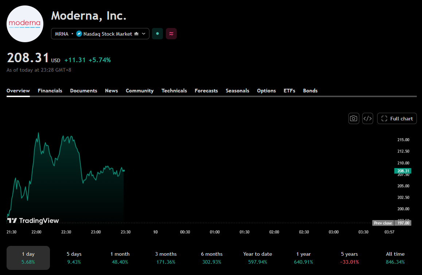Viewport: 422px width, 275px height.
Task: Open the Community tab
Action: pos(140,91)
